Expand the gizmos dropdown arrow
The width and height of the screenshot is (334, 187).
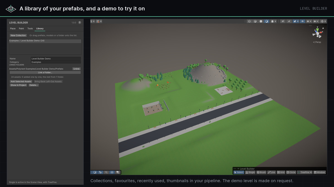pyautogui.click(x=325, y=21)
